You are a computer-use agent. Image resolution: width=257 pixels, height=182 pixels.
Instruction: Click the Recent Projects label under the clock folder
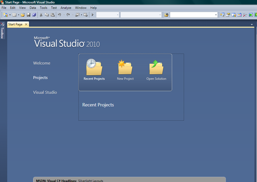coord(94,79)
